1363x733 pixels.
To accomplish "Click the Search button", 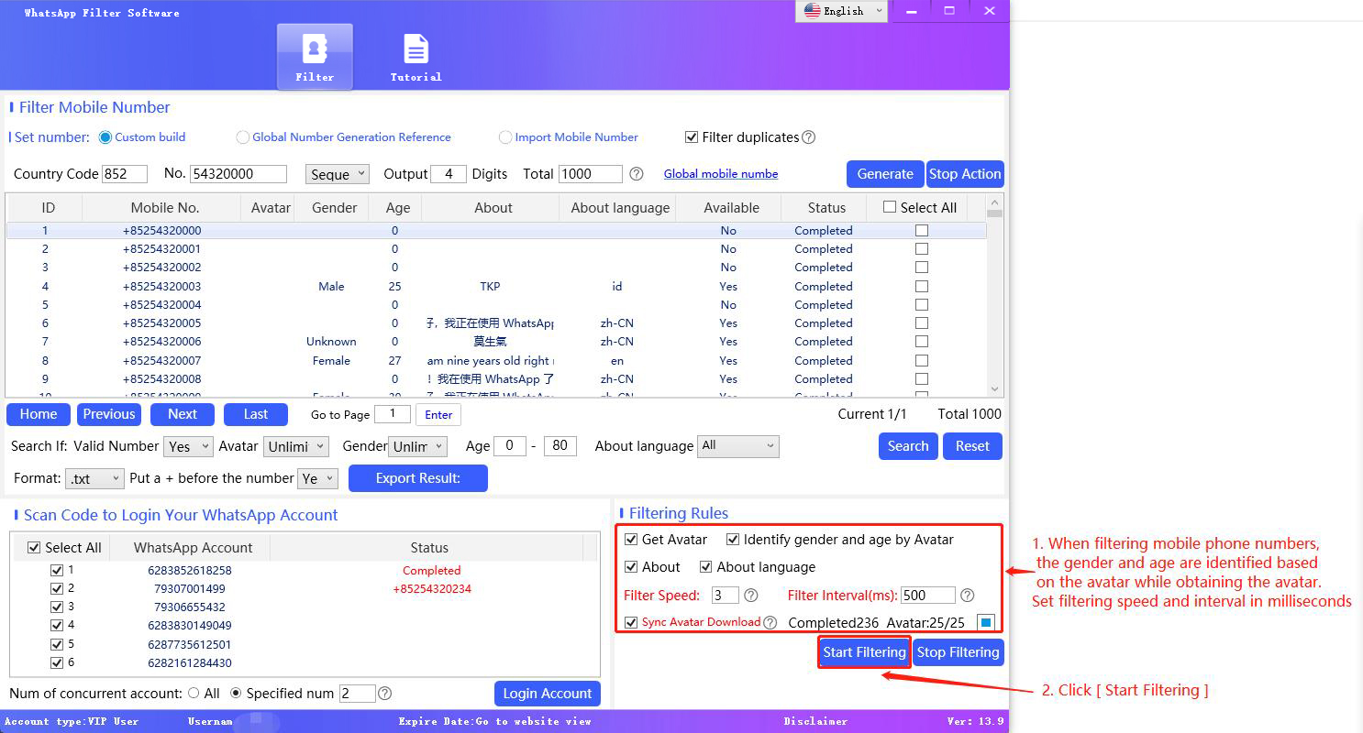I will click(908, 446).
